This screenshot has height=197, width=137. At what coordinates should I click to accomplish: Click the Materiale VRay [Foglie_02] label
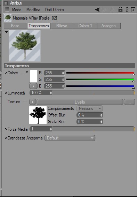35,18
